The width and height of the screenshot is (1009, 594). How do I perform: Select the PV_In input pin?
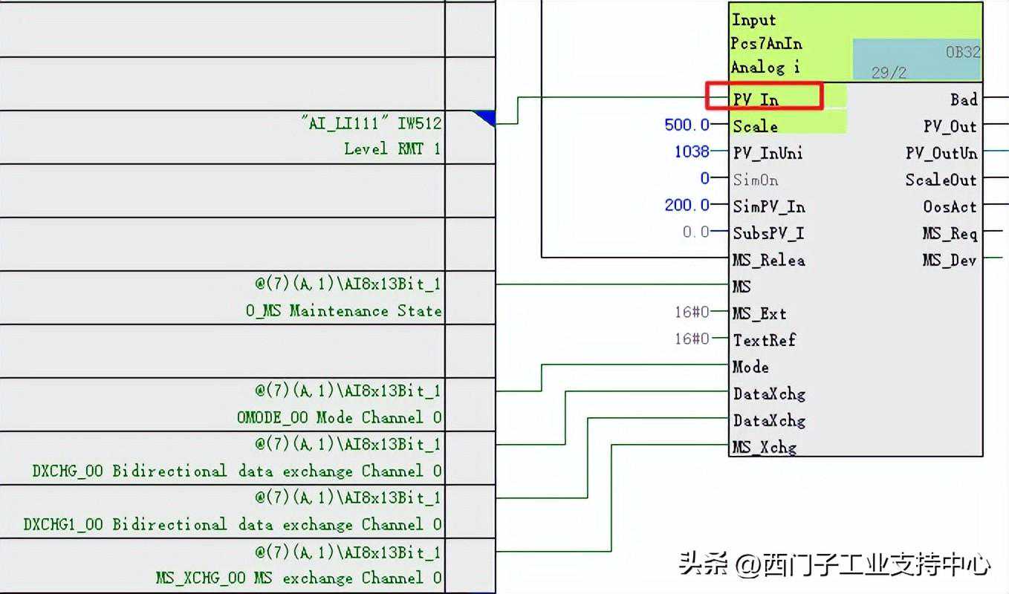756,99
